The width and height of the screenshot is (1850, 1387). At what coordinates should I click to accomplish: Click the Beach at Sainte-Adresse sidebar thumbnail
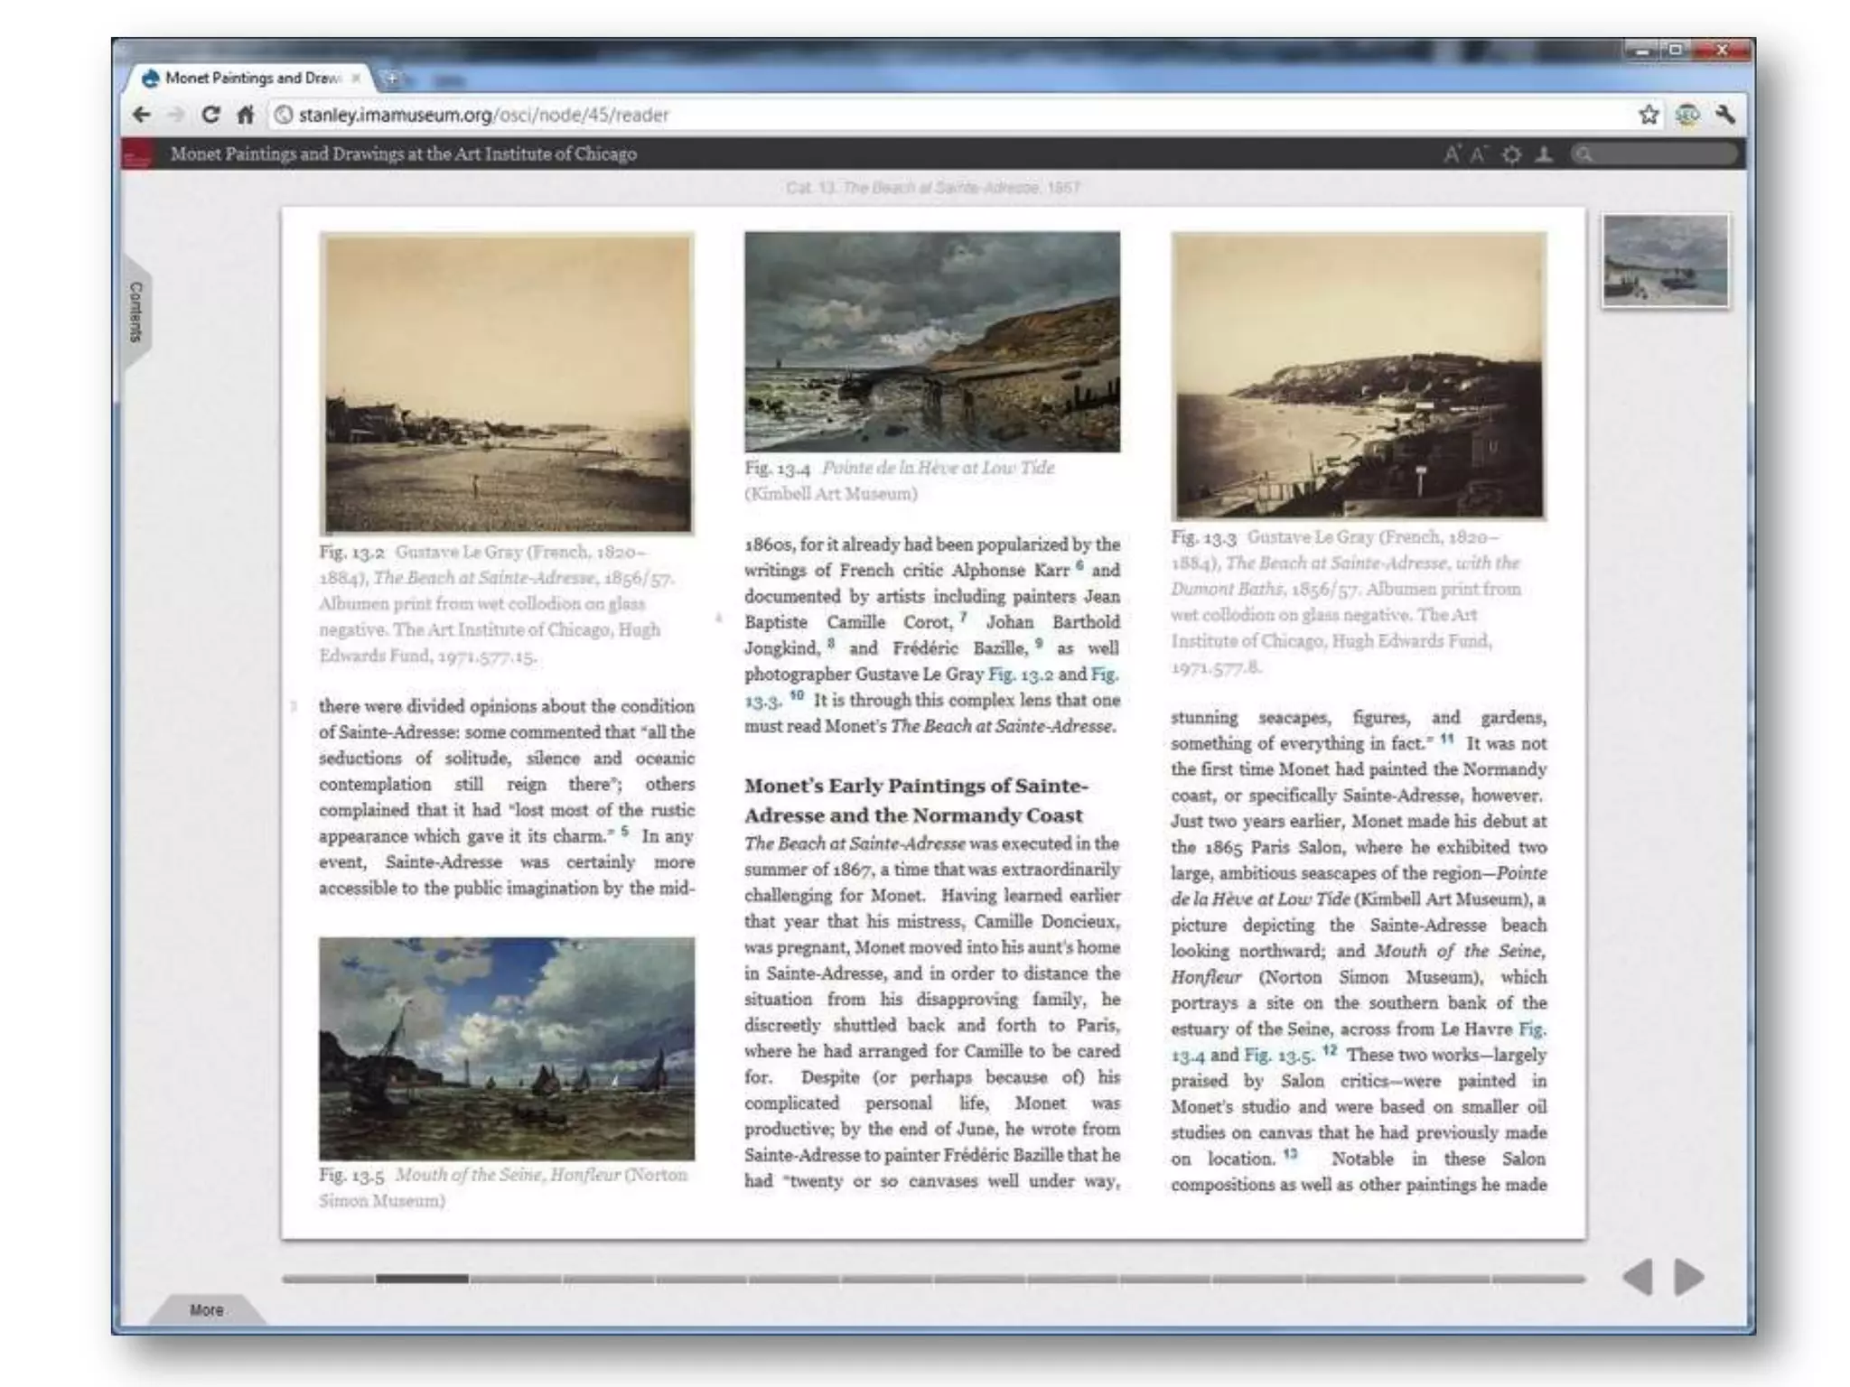click(1666, 261)
